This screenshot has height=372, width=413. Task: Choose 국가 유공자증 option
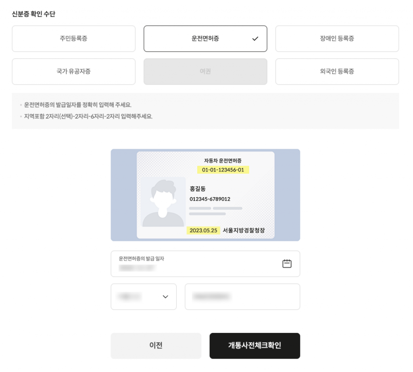point(73,71)
